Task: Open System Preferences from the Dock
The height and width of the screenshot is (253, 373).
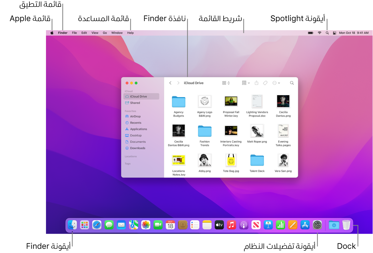Action: (x=317, y=225)
